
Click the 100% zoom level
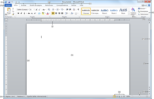[x=128, y=96]
